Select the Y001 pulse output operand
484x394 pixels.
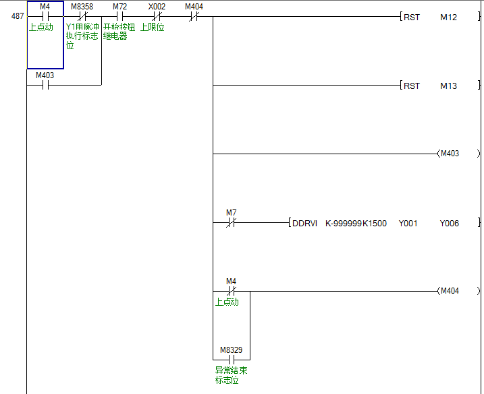(408, 223)
